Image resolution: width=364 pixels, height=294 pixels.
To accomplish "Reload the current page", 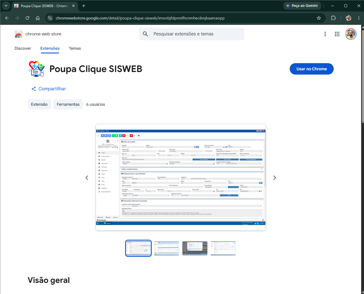I will [27, 18].
